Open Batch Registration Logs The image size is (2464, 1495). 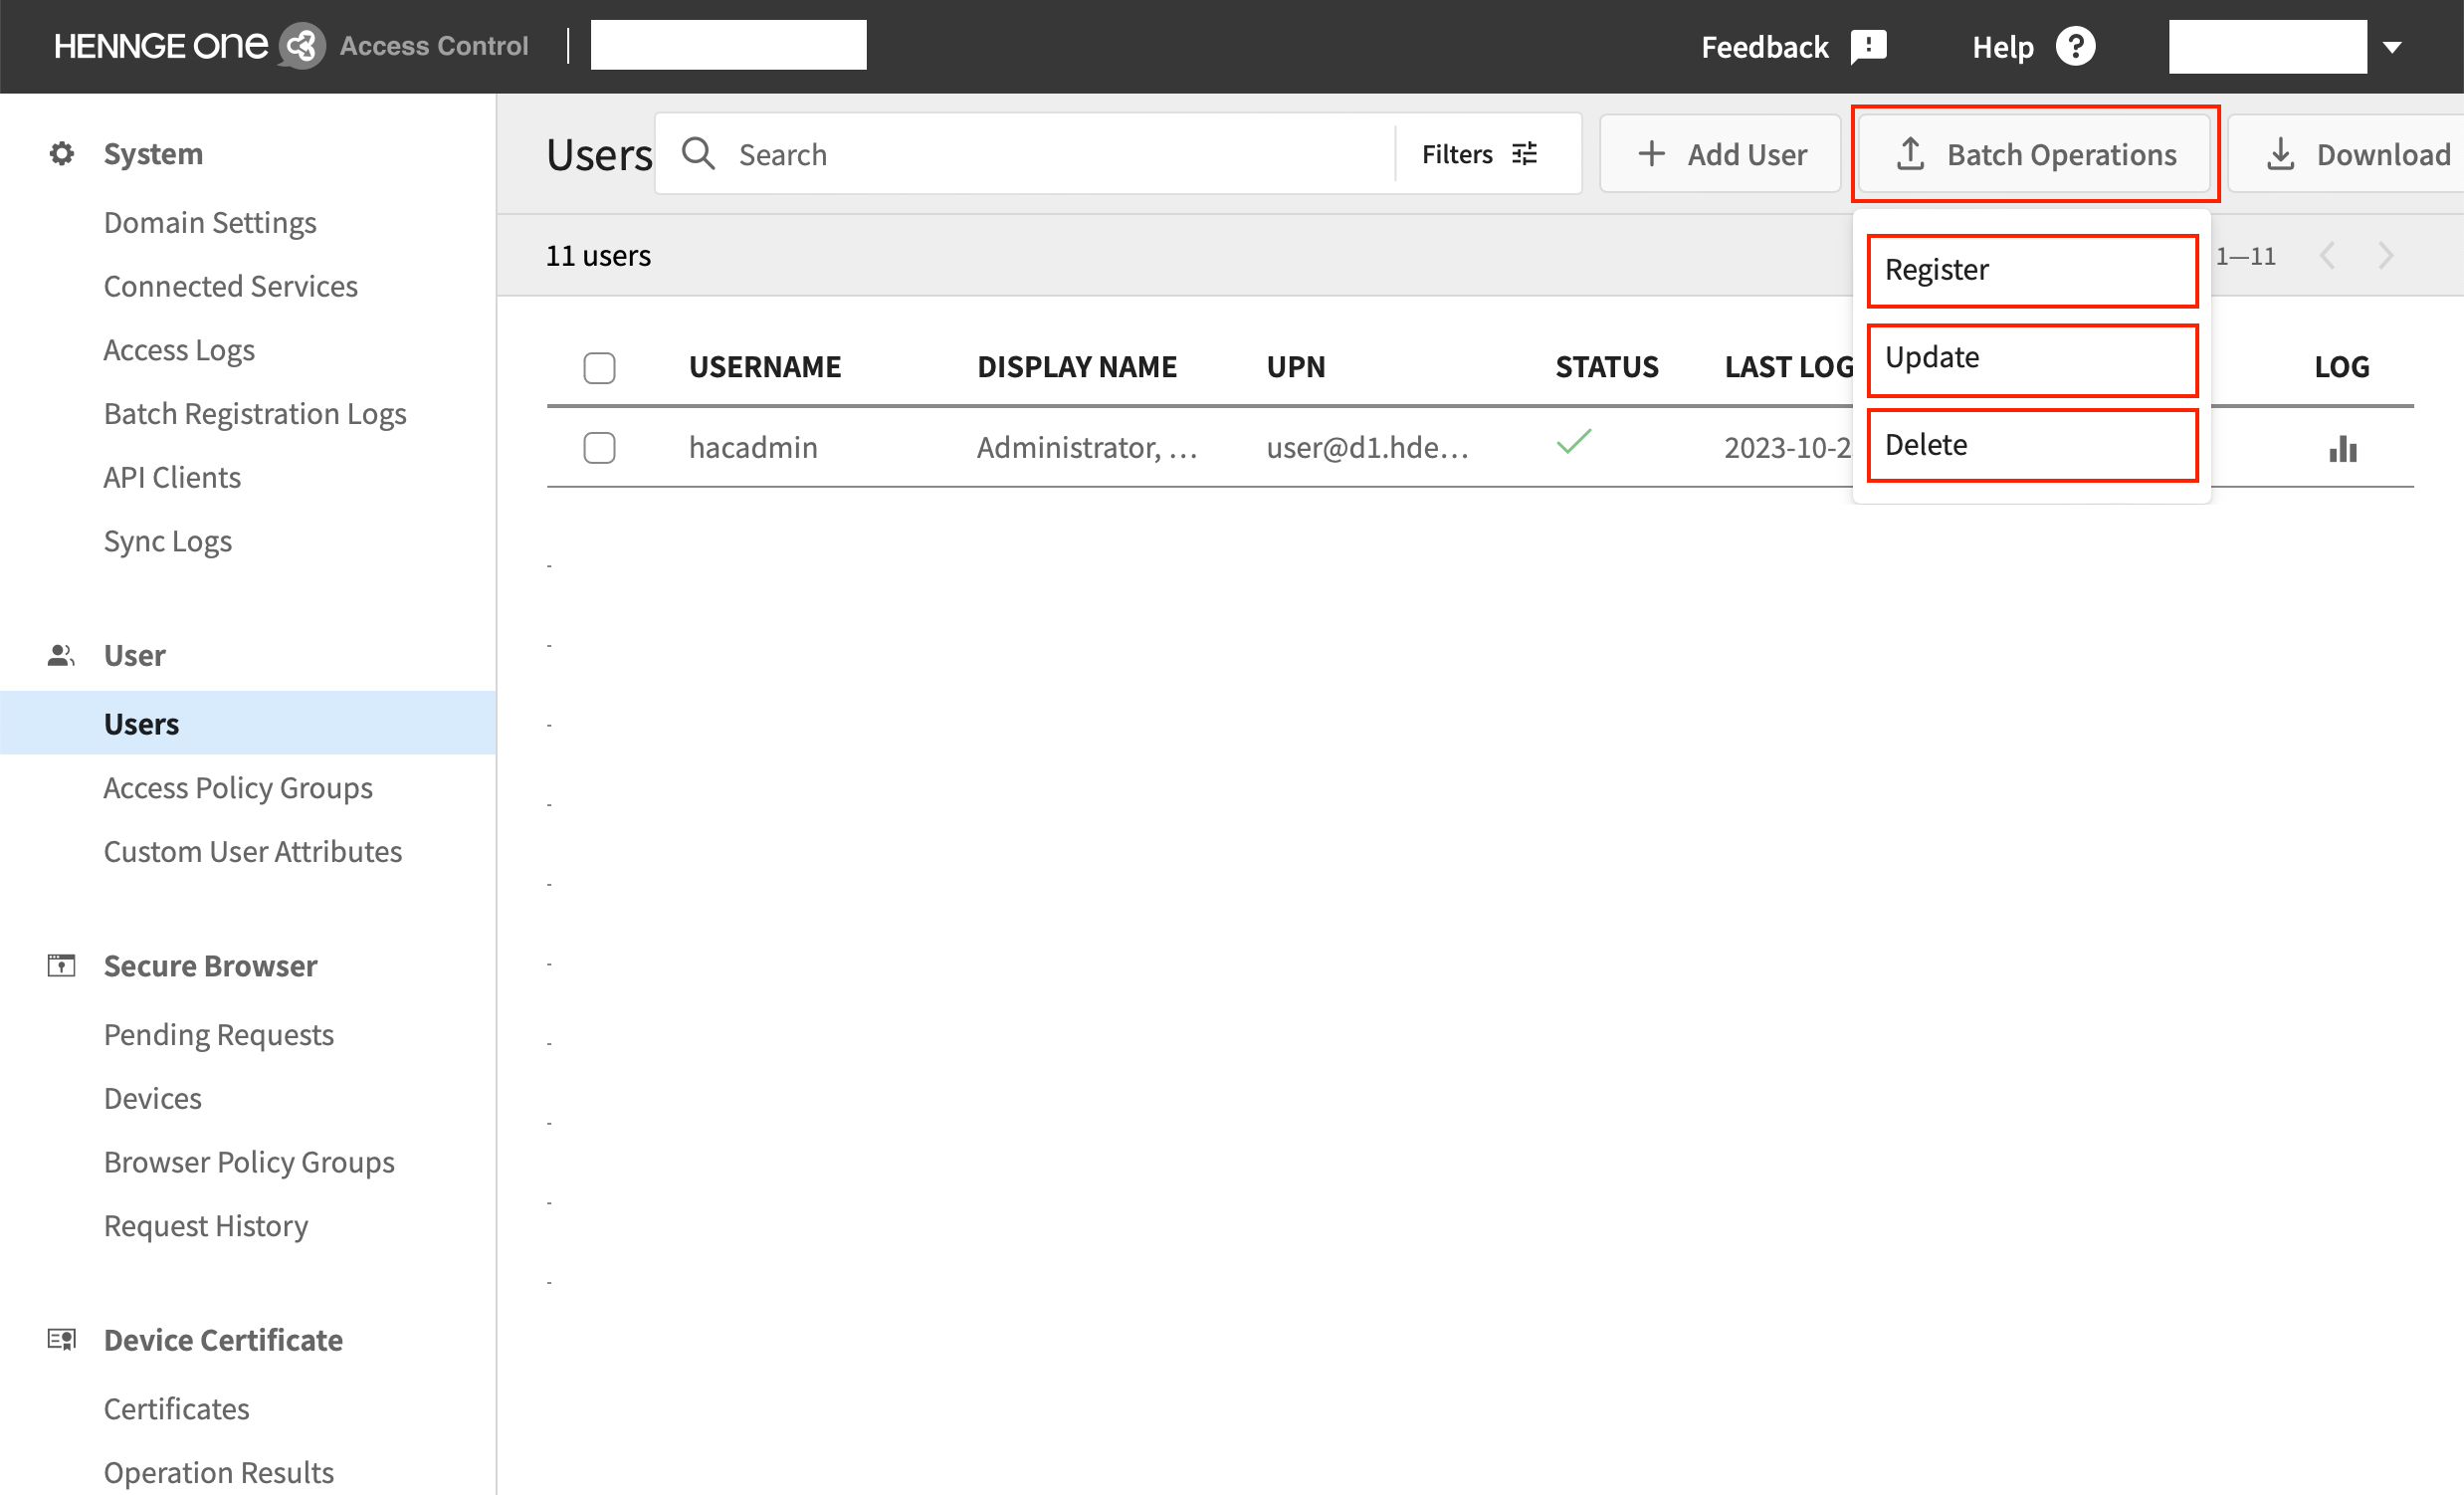coord(255,413)
